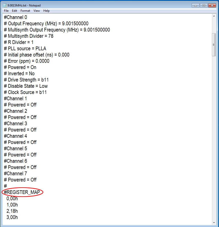Click the scroll up arrow

click(x=214, y=16)
